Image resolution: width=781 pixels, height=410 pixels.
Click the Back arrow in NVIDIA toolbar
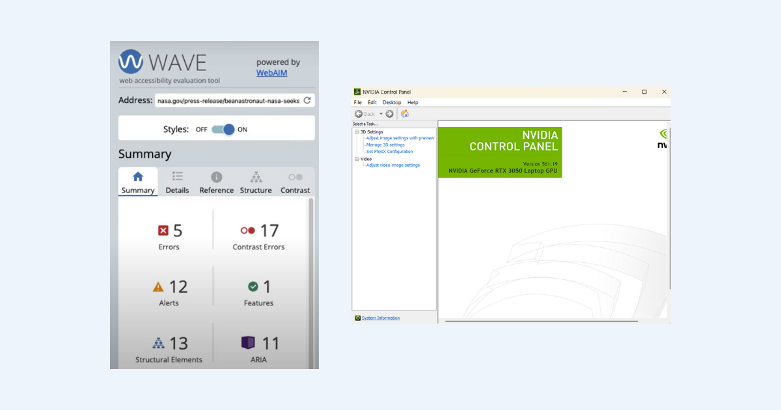point(359,114)
